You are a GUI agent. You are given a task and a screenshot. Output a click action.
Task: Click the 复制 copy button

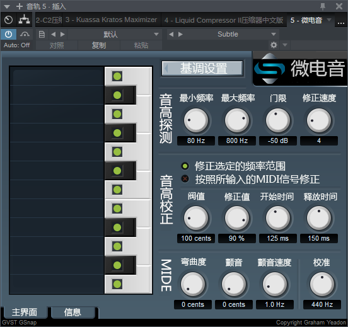click(99, 45)
